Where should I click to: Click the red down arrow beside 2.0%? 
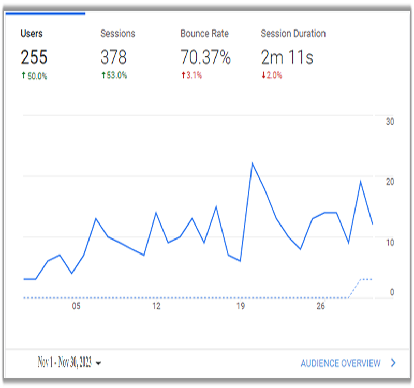click(x=263, y=76)
